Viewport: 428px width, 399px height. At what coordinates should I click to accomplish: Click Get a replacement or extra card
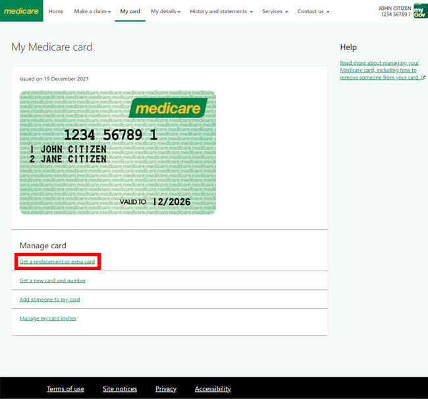coord(57,261)
